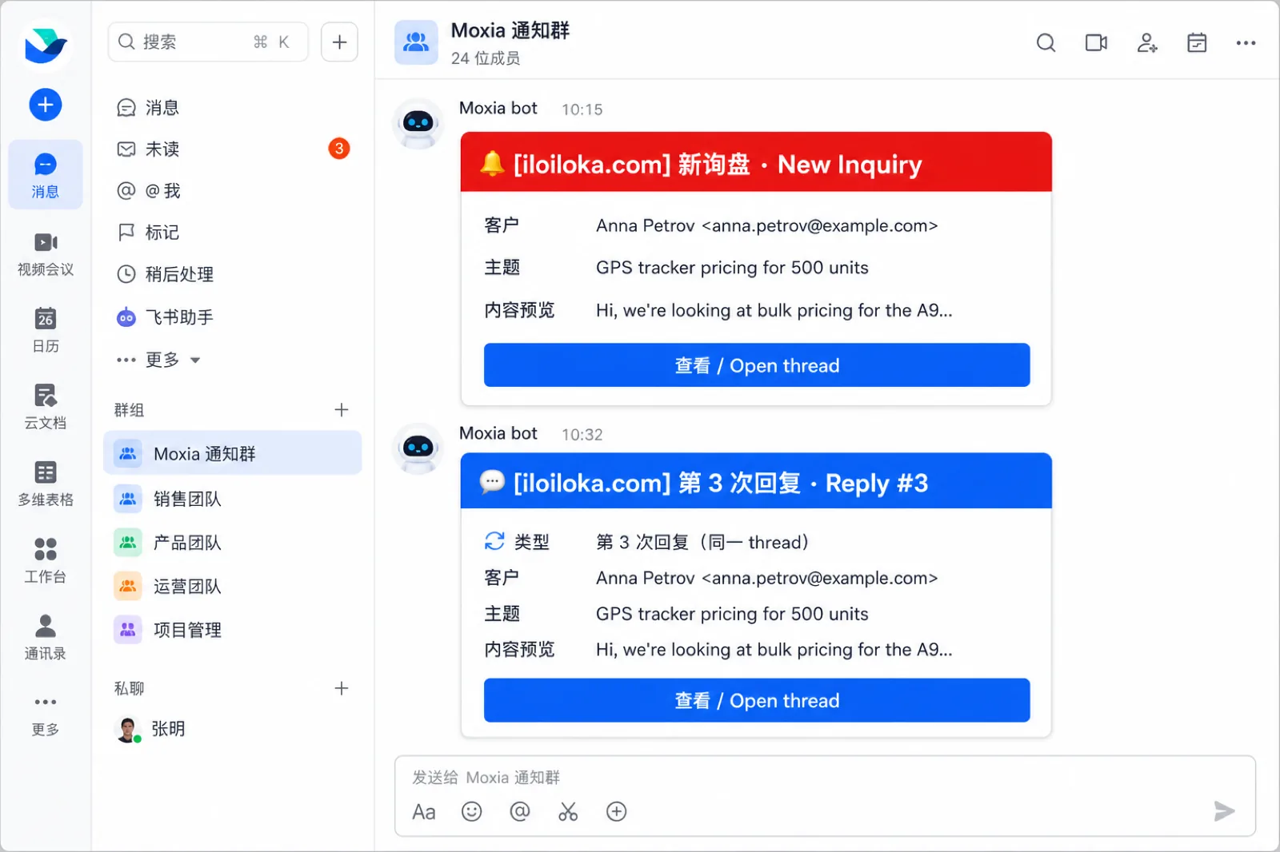Search within chat using header magnifier
The image size is (1280, 852).
1046,42
